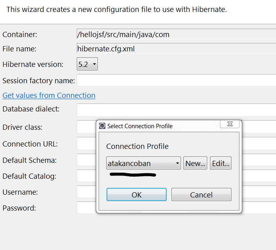Image resolution: width=276 pixels, height=250 pixels.
Task: Open the Get values from Connection link
Action: point(49,95)
